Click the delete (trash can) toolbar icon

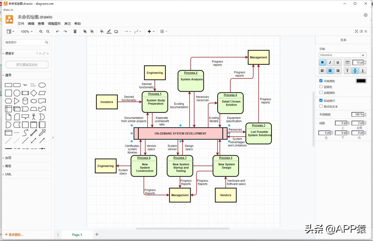click(x=75, y=31)
